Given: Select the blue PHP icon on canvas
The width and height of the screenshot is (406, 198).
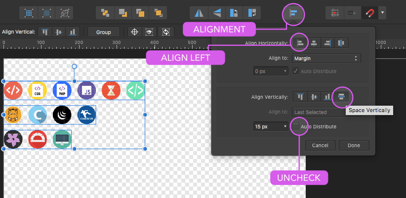Looking at the screenshot, I should [x=62, y=90].
